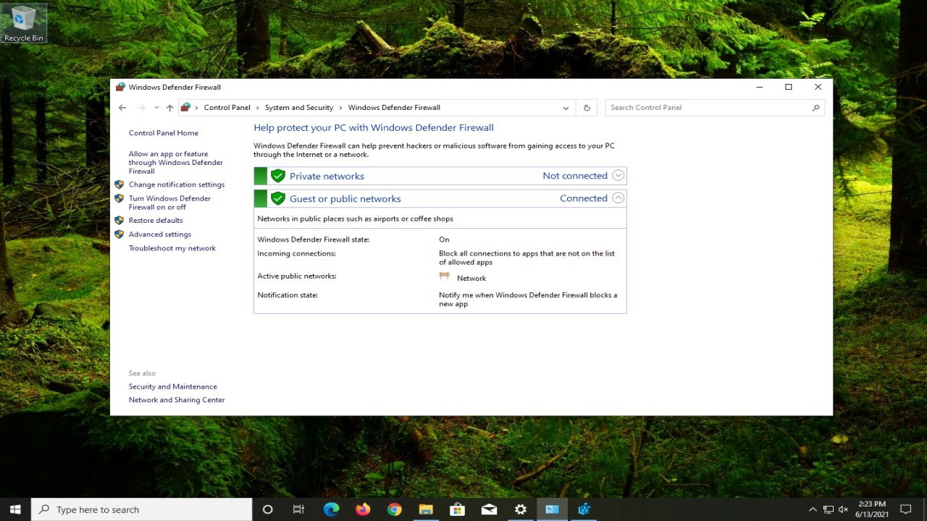The width and height of the screenshot is (927, 521).
Task: Expand the address bar history dropdown
Action: 566,108
